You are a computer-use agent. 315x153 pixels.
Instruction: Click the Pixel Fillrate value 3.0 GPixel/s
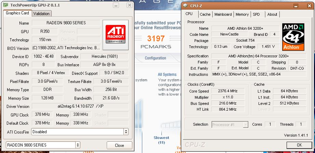[x=48, y=81]
